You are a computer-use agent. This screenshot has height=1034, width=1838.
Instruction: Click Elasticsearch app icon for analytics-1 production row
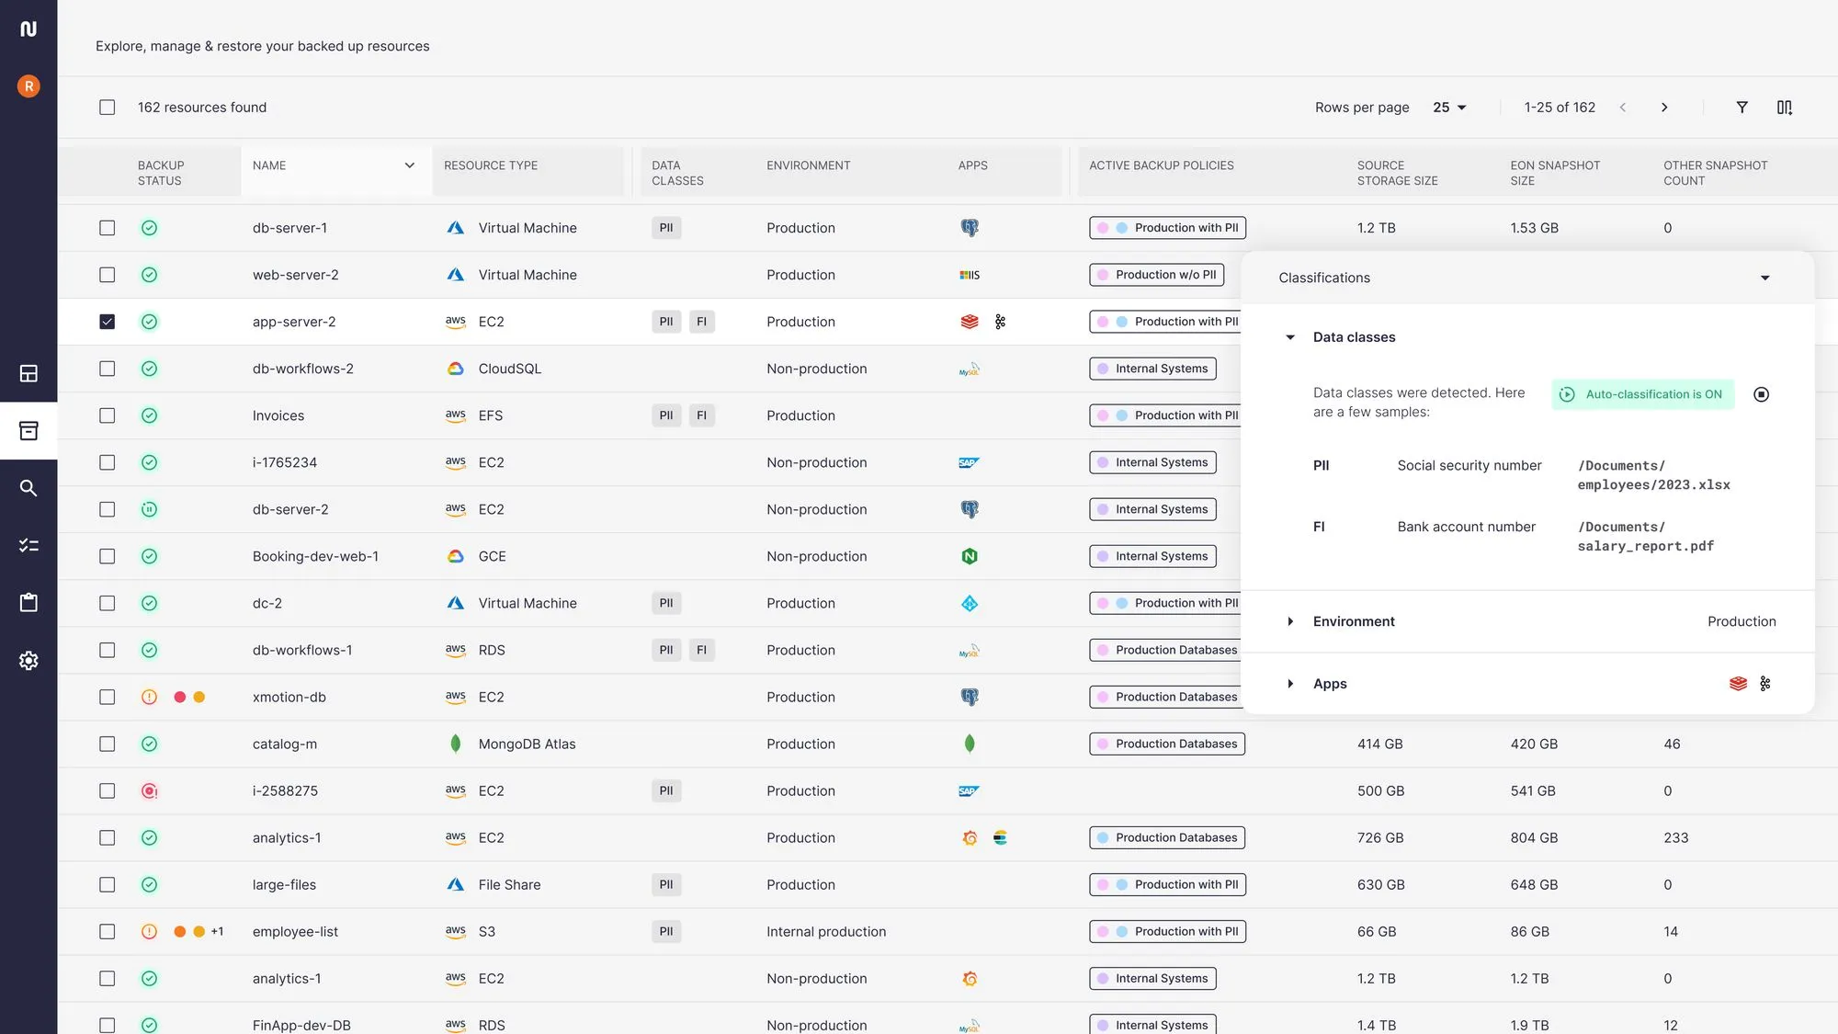point(1000,837)
